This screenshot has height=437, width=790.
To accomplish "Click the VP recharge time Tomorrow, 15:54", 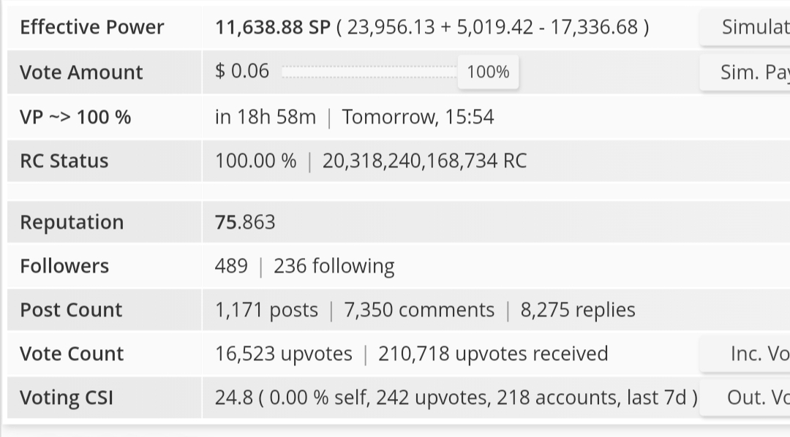I will pos(418,117).
